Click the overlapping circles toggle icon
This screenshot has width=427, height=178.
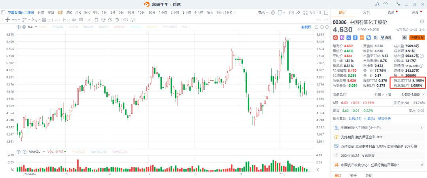(x=126, y=20)
